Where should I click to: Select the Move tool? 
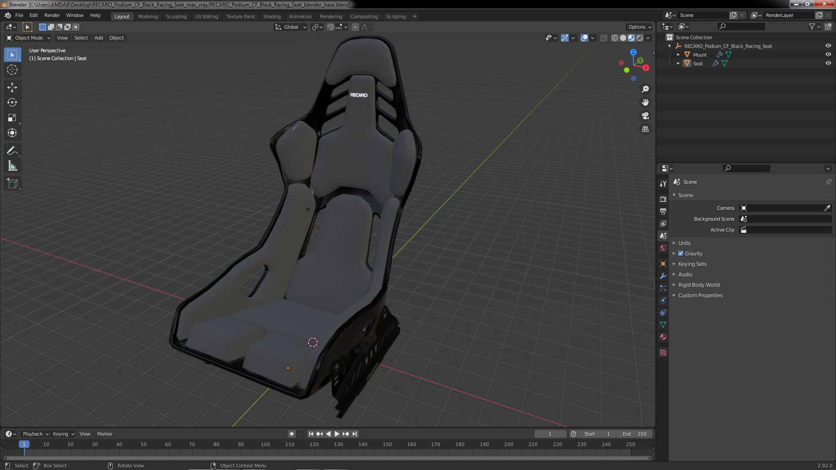coord(12,87)
